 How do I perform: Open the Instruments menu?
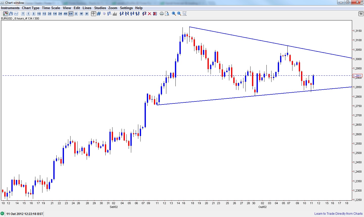coord(10,8)
